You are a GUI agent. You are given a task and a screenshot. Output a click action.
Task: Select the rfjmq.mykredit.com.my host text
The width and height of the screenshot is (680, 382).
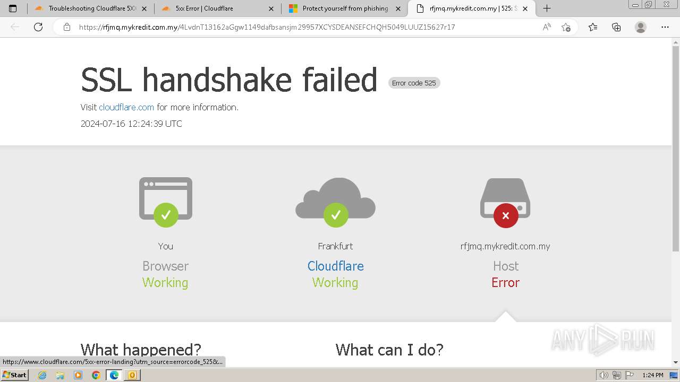click(505, 246)
